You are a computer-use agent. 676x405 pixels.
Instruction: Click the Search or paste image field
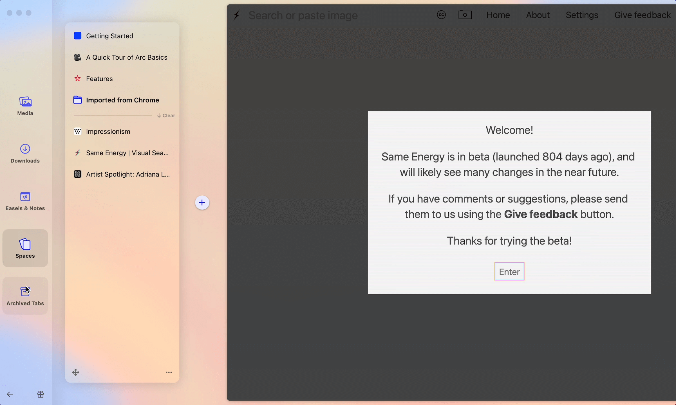point(303,15)
